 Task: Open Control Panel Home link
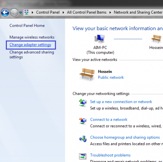tap(27, 26)
